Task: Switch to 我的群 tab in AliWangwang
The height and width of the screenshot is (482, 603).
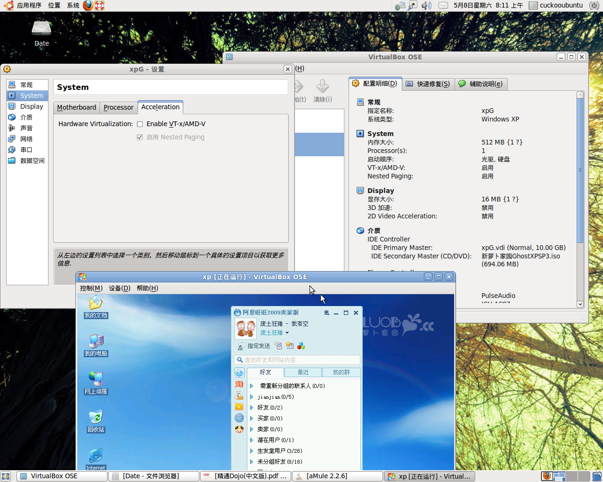Action: [x=341, y=372]
